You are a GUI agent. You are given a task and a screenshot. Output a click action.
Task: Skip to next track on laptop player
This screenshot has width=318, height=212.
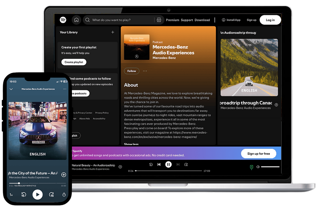[x=178, y=165]
